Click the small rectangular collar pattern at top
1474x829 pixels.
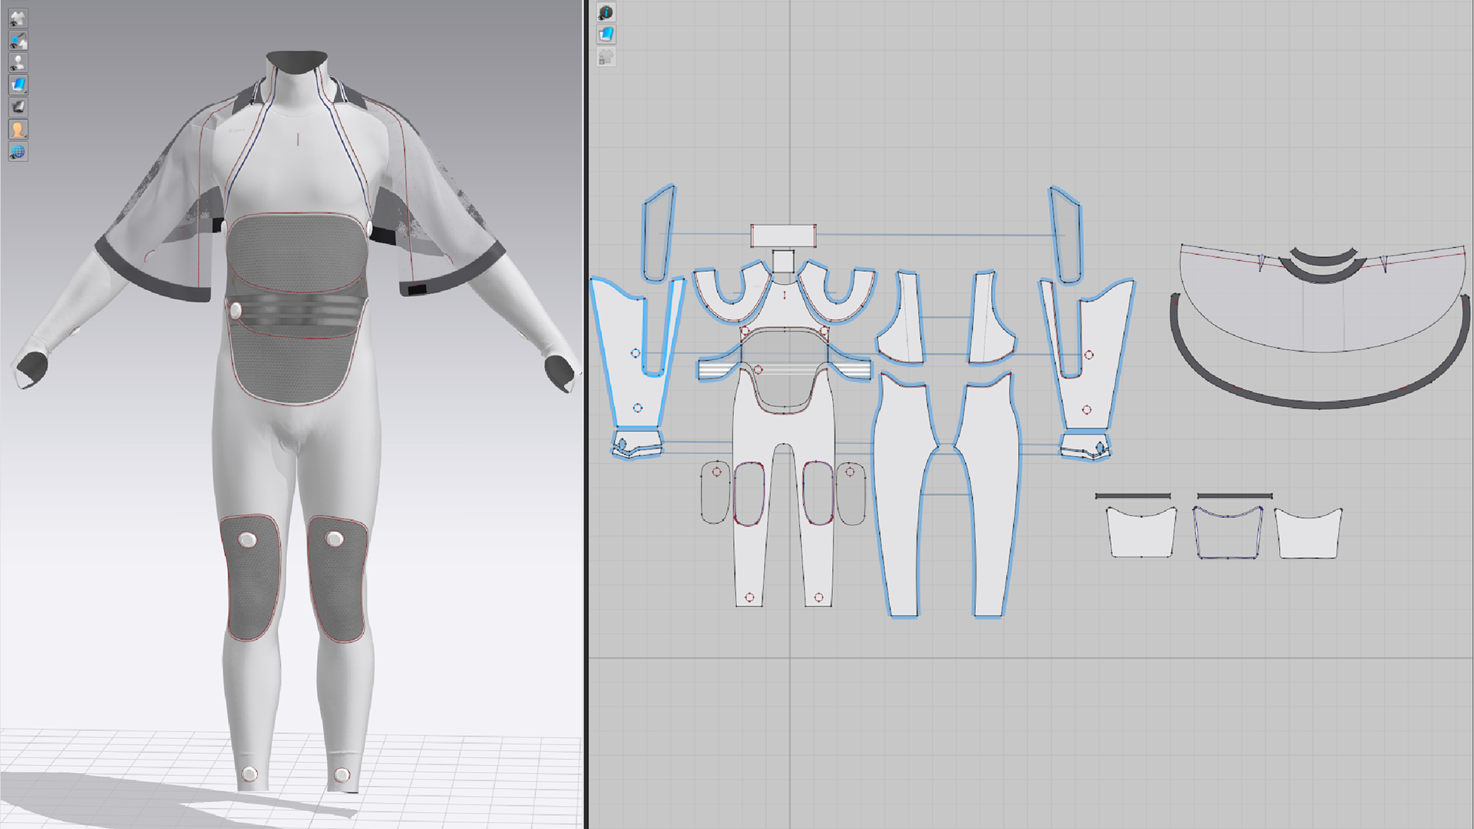pos(783,235)
